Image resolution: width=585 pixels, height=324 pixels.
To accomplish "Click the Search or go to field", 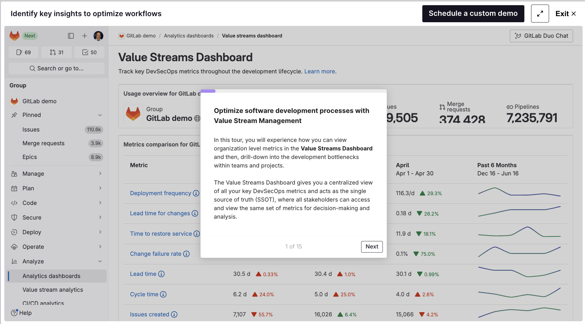I will (x=57, y=68).
